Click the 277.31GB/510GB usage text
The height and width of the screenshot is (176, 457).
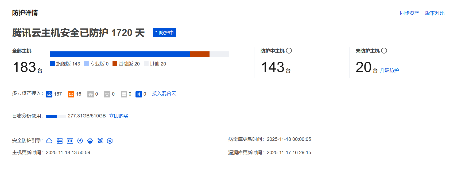87,116
